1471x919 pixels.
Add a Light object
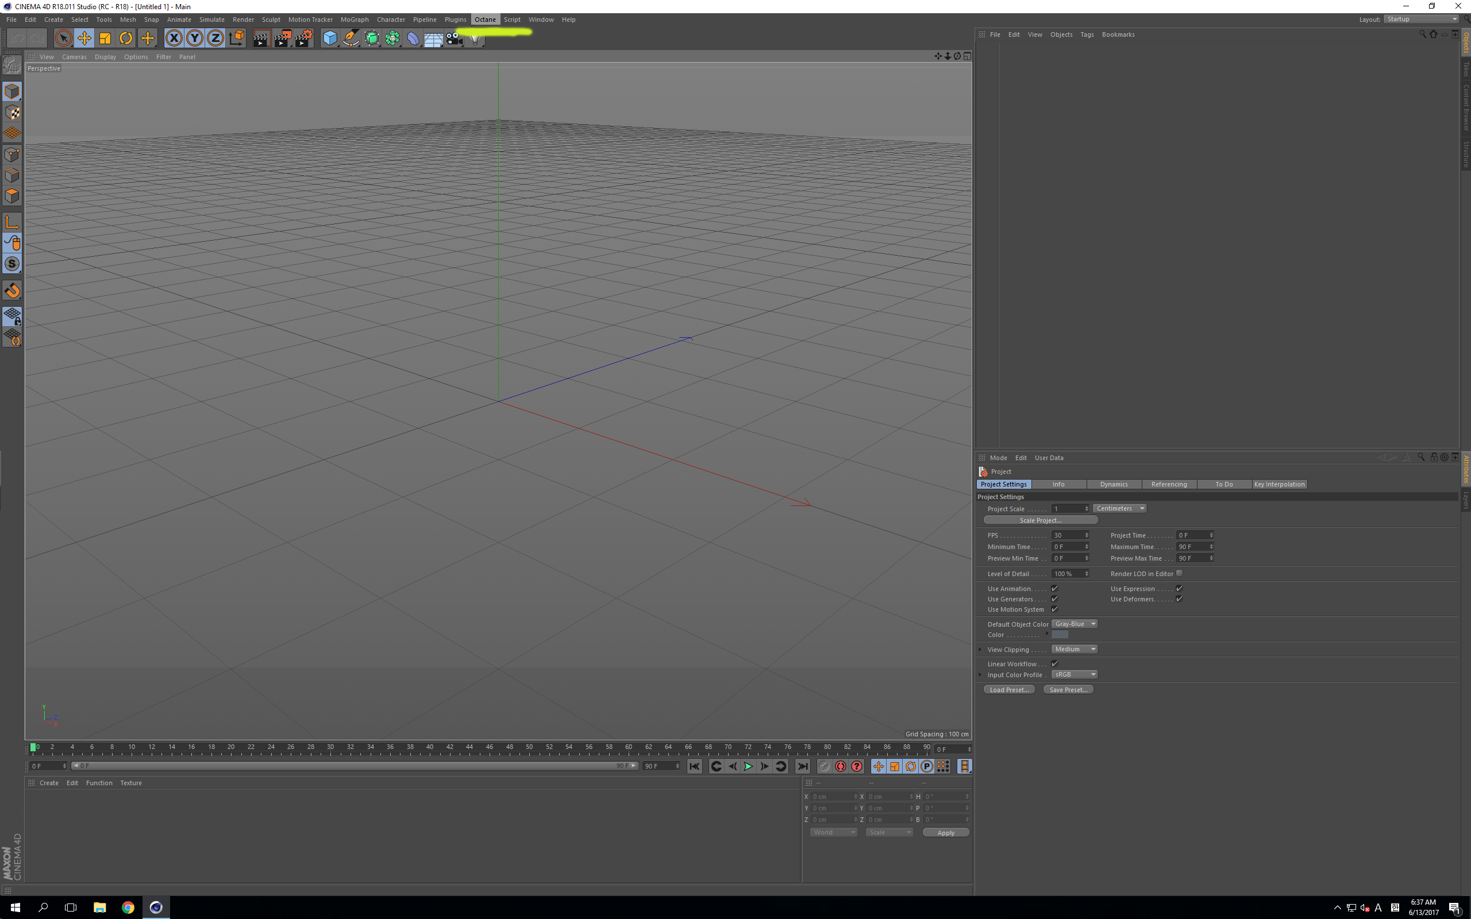point(475,40)
